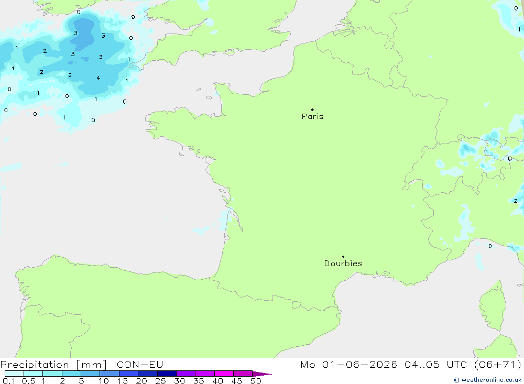The height and width of the screenshot is (384, 524).
Task: Pick the legend swatch between 10 and 15
Action: 110,374
